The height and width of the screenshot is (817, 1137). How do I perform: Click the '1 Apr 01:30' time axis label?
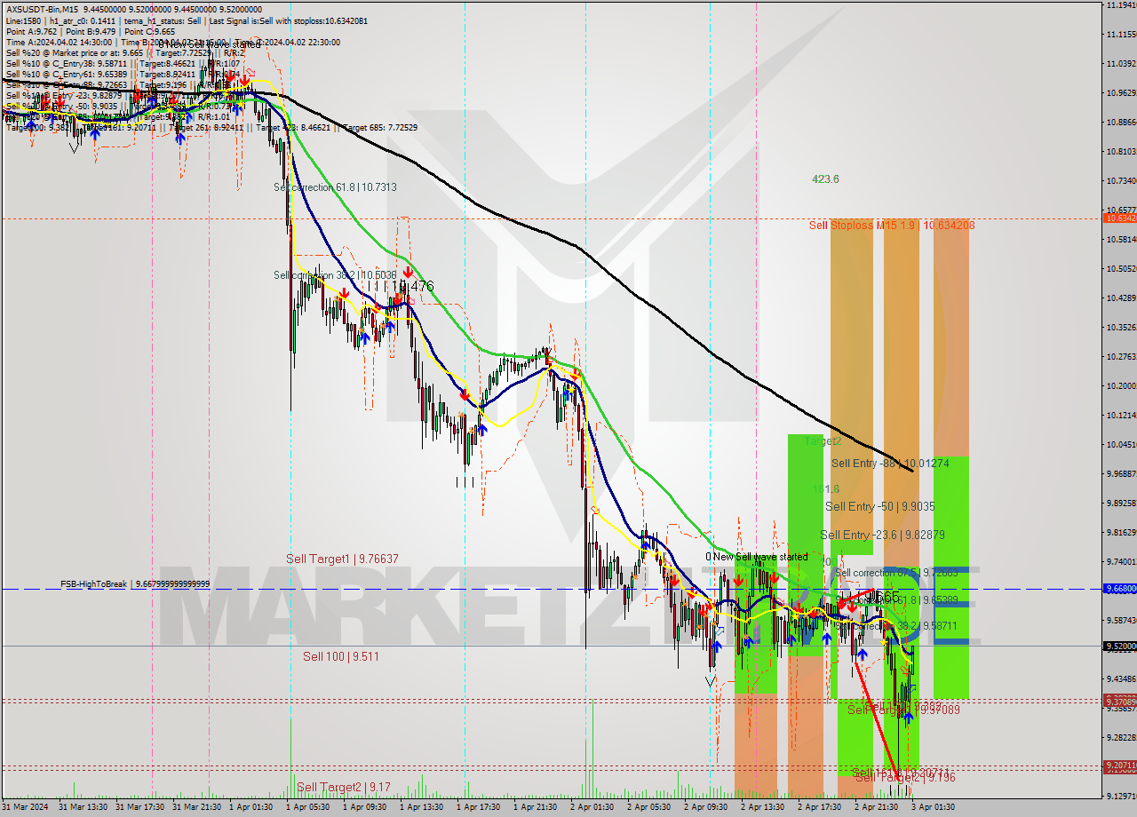pyautogui.click(x=250, y=807)
